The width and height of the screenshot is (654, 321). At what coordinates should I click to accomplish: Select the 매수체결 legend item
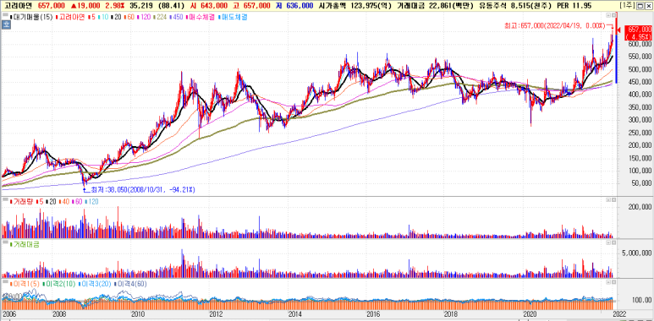click(x=200, y=17)
